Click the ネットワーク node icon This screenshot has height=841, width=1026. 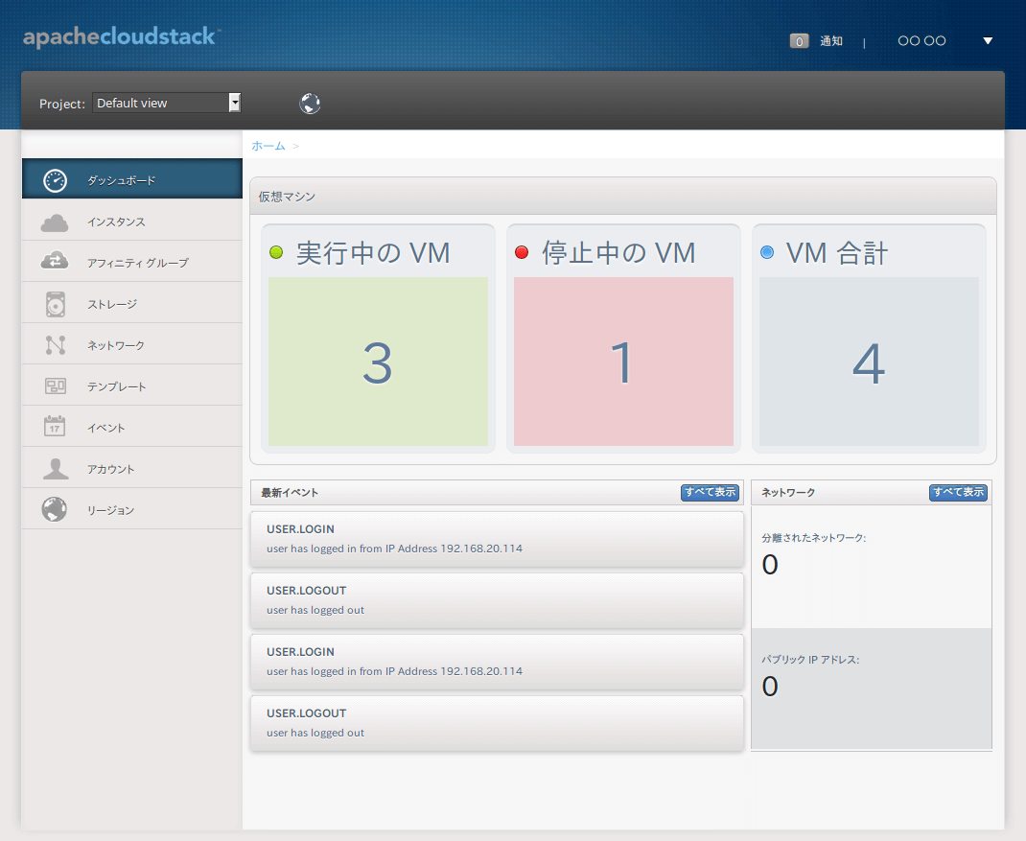pyautogui.click(x=55, y=345)
